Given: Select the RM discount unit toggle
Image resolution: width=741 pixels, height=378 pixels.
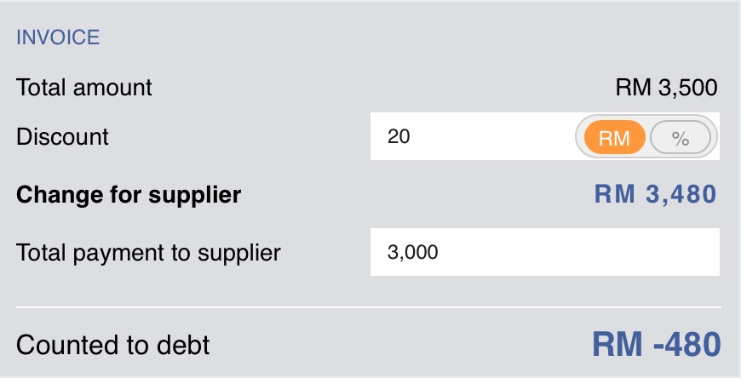Looking at the screenshot, I should pos(614,137).
